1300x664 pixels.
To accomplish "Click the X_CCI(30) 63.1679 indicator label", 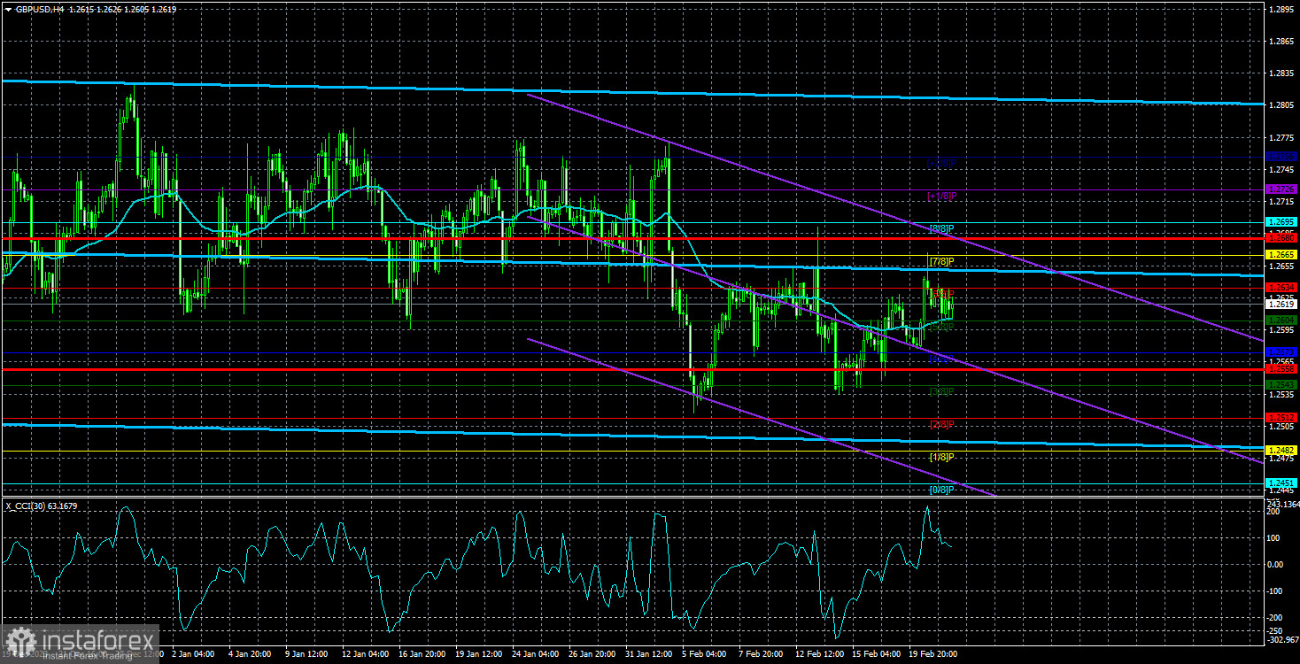I will pyautogui.click(x=43, y=506).
